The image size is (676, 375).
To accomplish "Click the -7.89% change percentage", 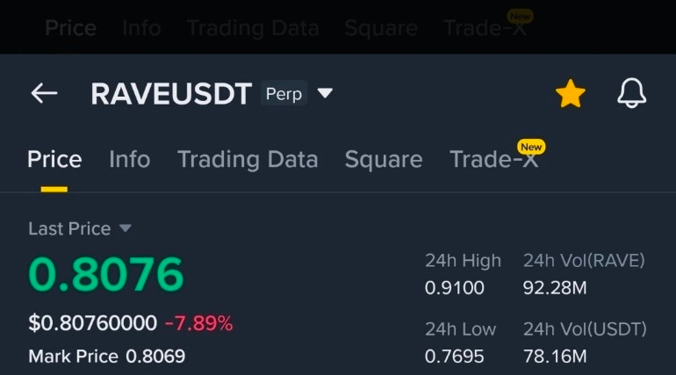I will coord(198,323).
